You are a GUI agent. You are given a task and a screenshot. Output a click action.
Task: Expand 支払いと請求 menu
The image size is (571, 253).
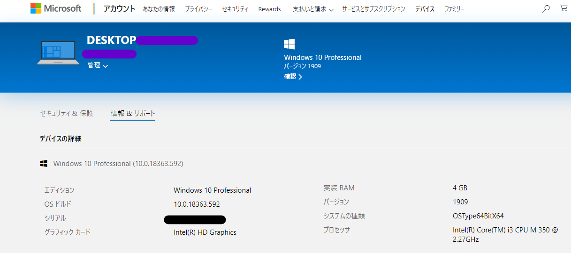coord(313,9)
